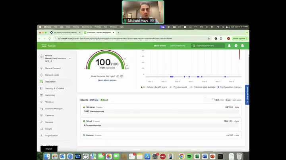Click the Show admin link
This screenshot has width=286, height=160.
pos(160,46)
